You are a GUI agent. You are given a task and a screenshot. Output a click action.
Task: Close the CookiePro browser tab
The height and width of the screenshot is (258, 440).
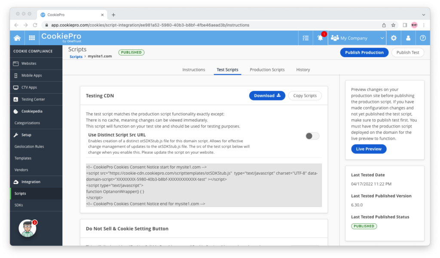coord(102,15)
